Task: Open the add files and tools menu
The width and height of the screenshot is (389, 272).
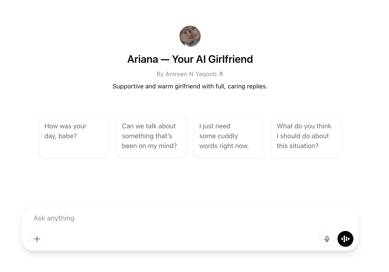Action: pyautogui.click(x=37, y=239)
